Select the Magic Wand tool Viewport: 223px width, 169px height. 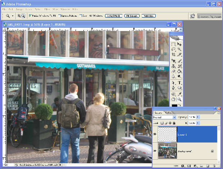(x=179, y=49)
